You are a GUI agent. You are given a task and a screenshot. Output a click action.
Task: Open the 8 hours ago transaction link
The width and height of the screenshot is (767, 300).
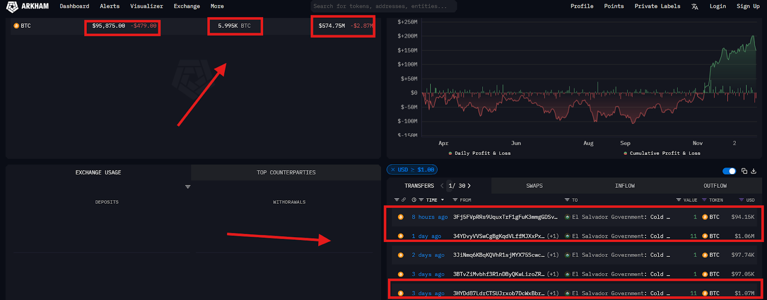[x=430, y=217]
